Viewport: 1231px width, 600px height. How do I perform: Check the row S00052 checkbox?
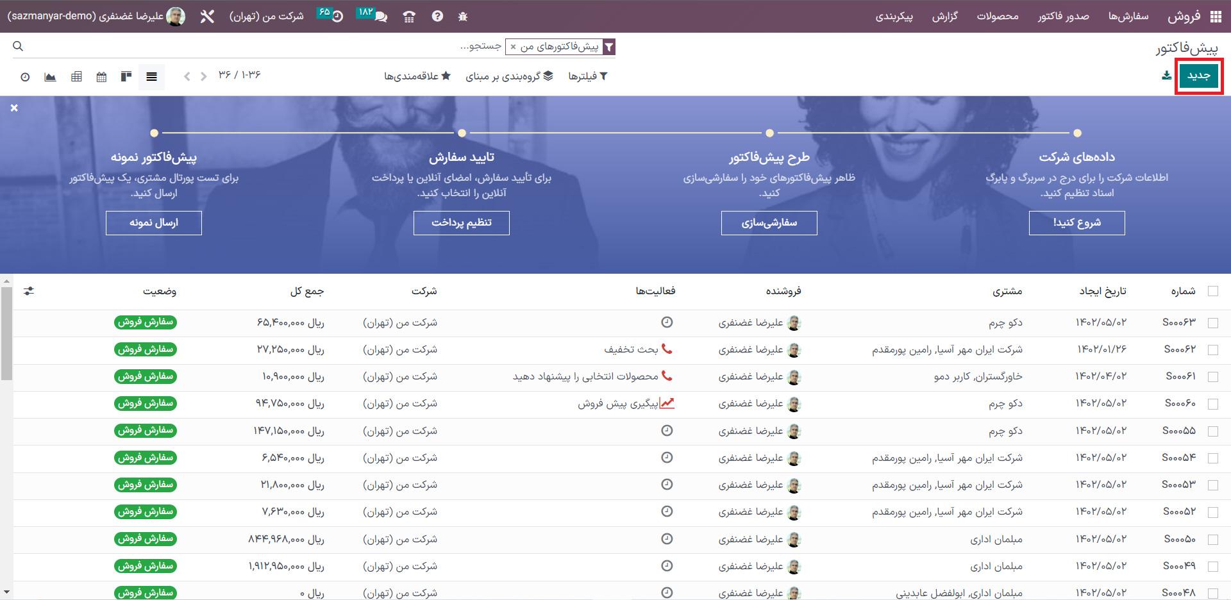tap(1213, 512)
